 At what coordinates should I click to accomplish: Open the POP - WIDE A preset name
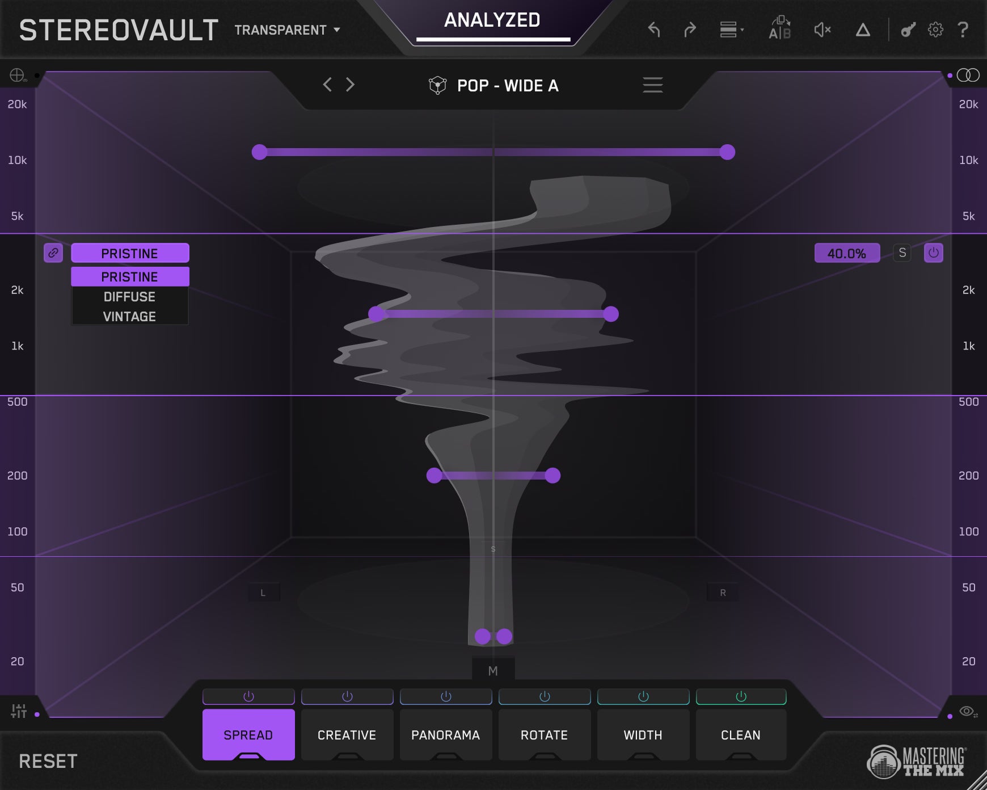(x=508, y=86)
